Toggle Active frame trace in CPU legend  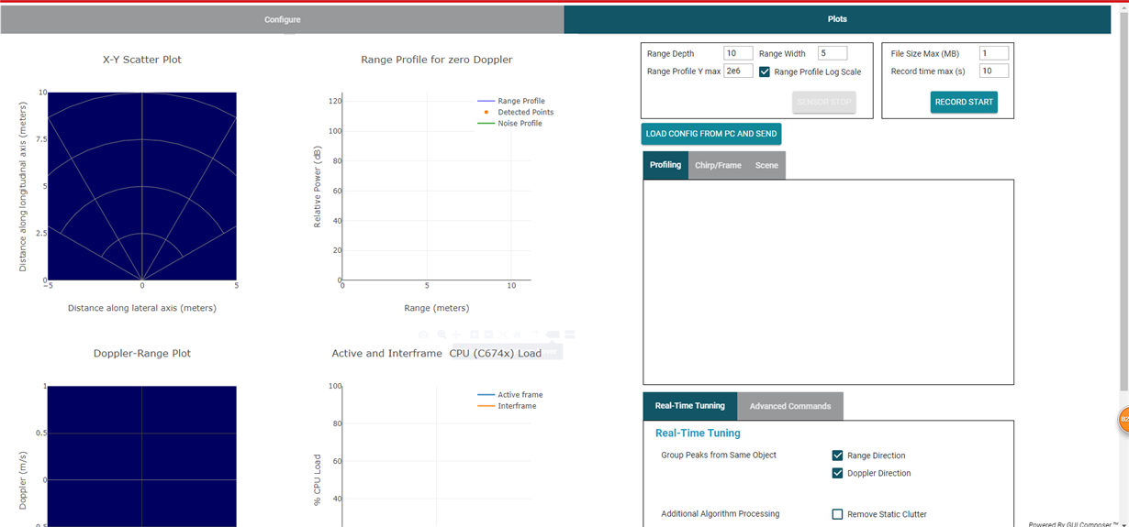[x=510, y=395]
